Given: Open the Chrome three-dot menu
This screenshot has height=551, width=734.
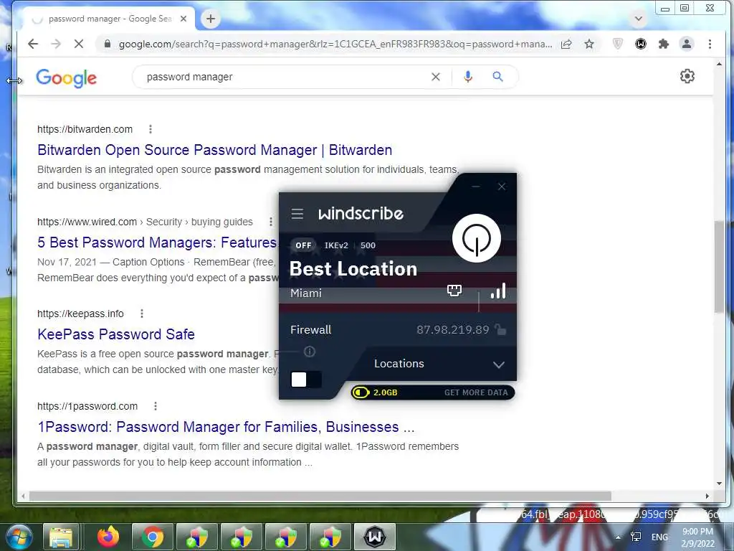Looking at the screenshot, I should click(710, 44).
